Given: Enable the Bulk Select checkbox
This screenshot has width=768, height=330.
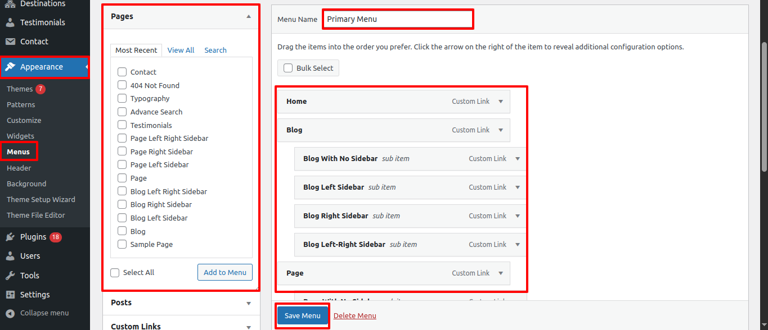Looking at the screenshot, I should click(x=288, y=68).
